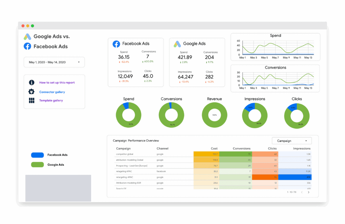Viewport: 345px width, 224px height.
Task: Open the Template gallery link
Action: point(51,101)
